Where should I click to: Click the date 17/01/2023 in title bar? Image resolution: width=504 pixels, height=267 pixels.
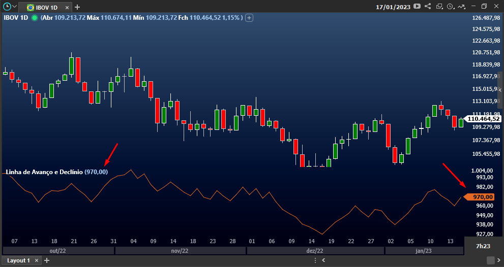(393, 7)
